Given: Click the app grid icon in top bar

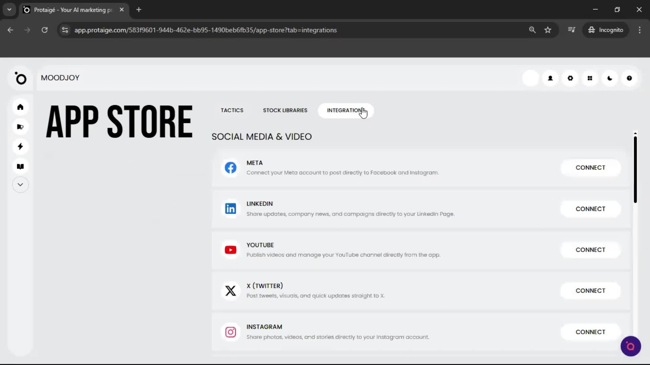Looking at the screenshot, I should 590,78.
